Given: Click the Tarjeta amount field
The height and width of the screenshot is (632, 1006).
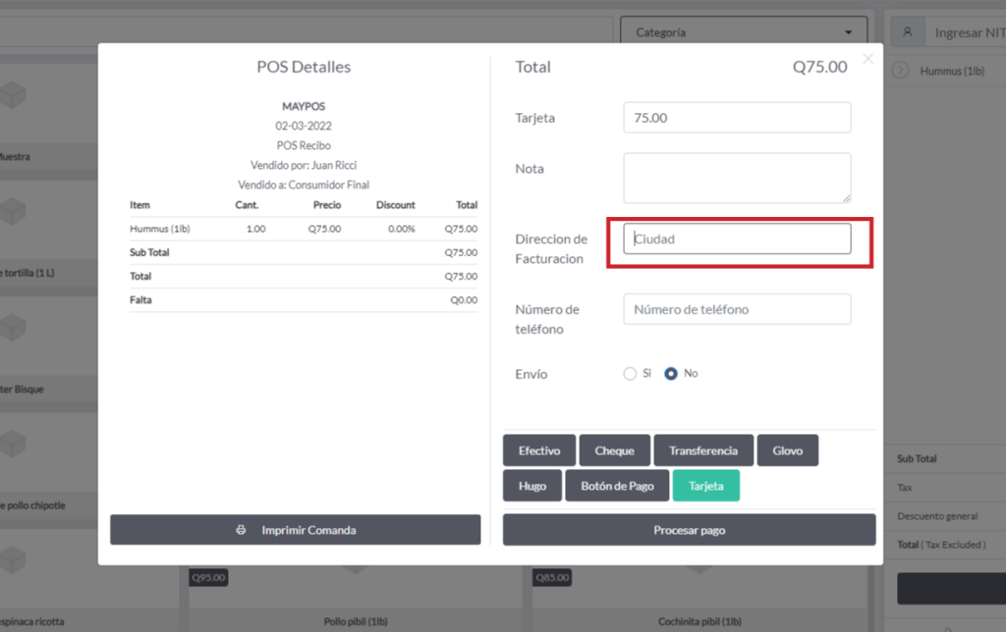Looking at the screenshot, I should tap(737, 118).
